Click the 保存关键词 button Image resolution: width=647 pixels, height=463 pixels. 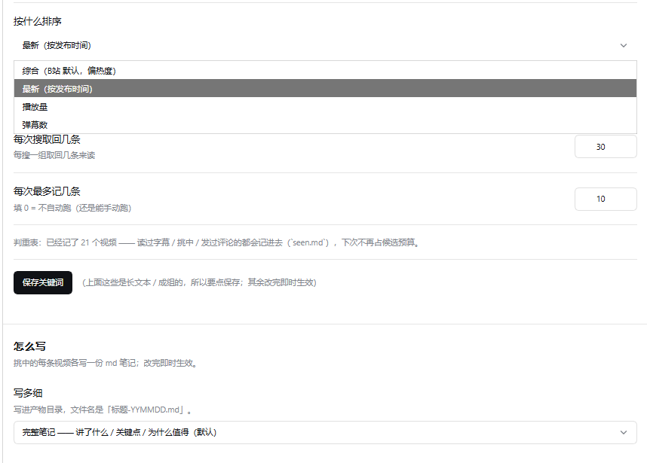point(43,282)
